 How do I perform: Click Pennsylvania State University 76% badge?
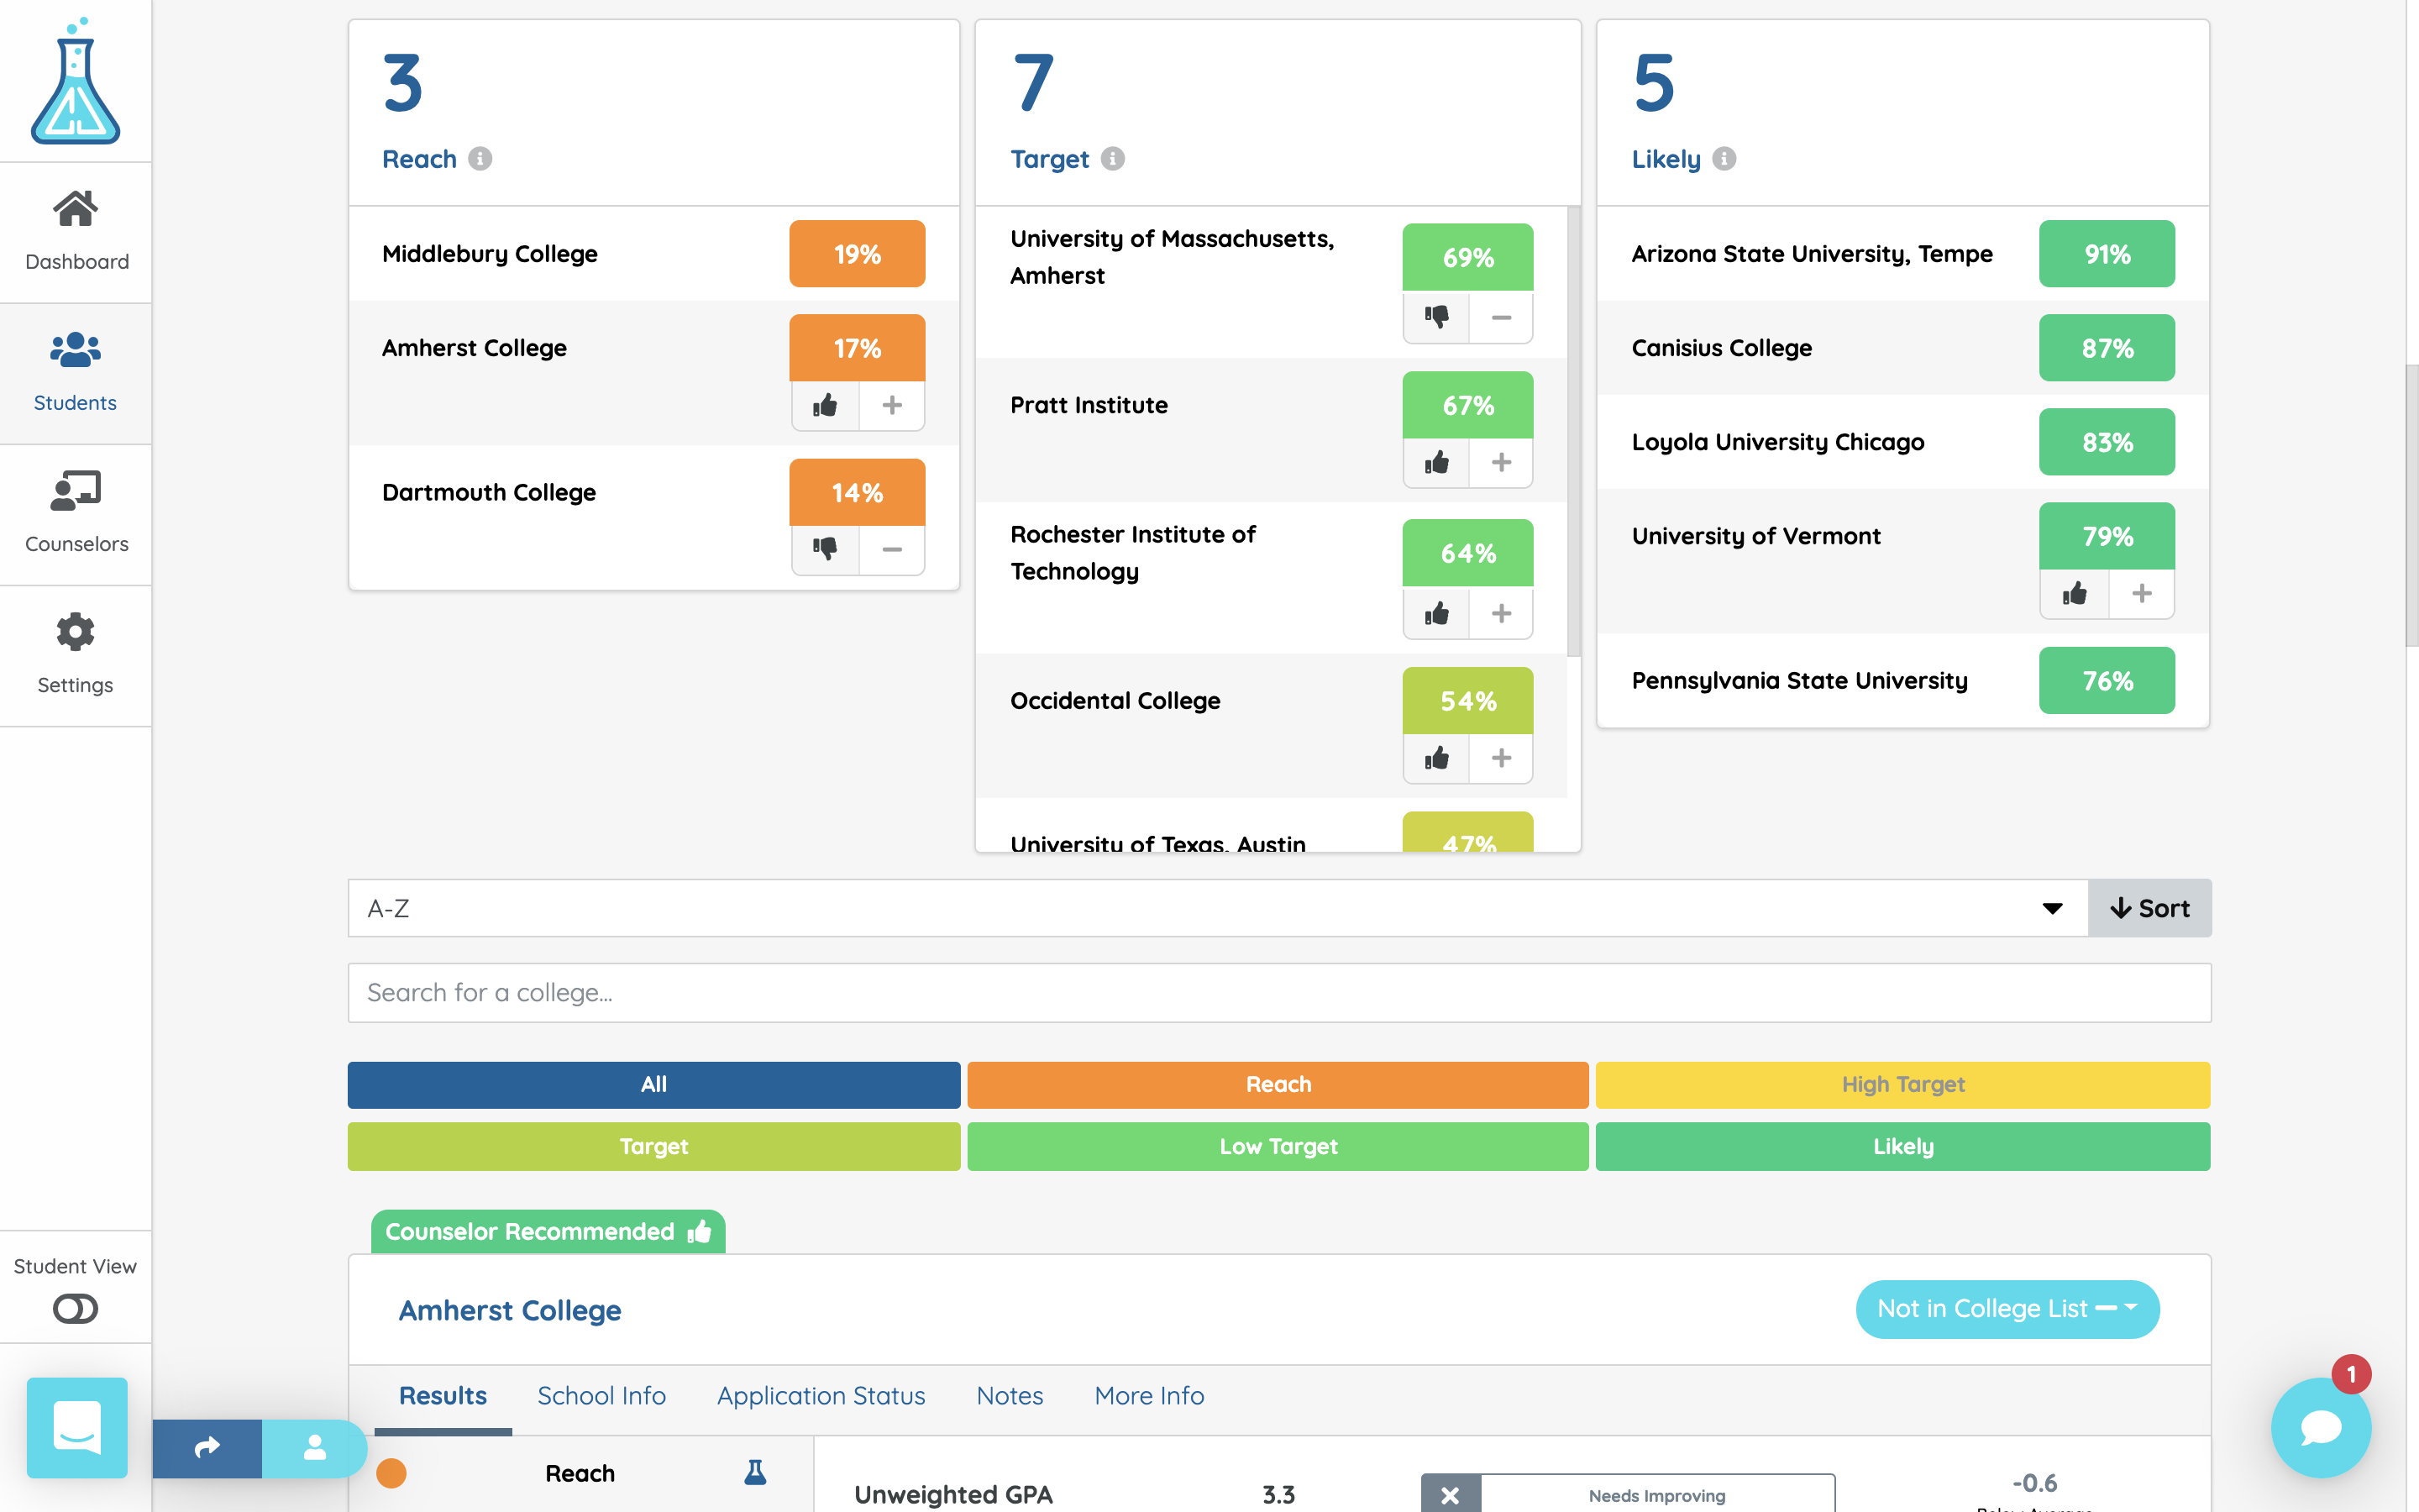(2107, 681)
